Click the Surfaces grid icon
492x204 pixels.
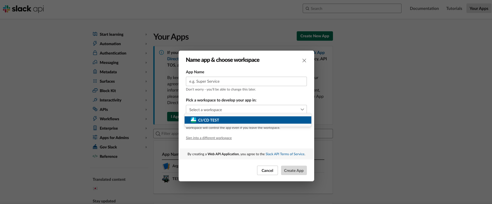(95, 81)
